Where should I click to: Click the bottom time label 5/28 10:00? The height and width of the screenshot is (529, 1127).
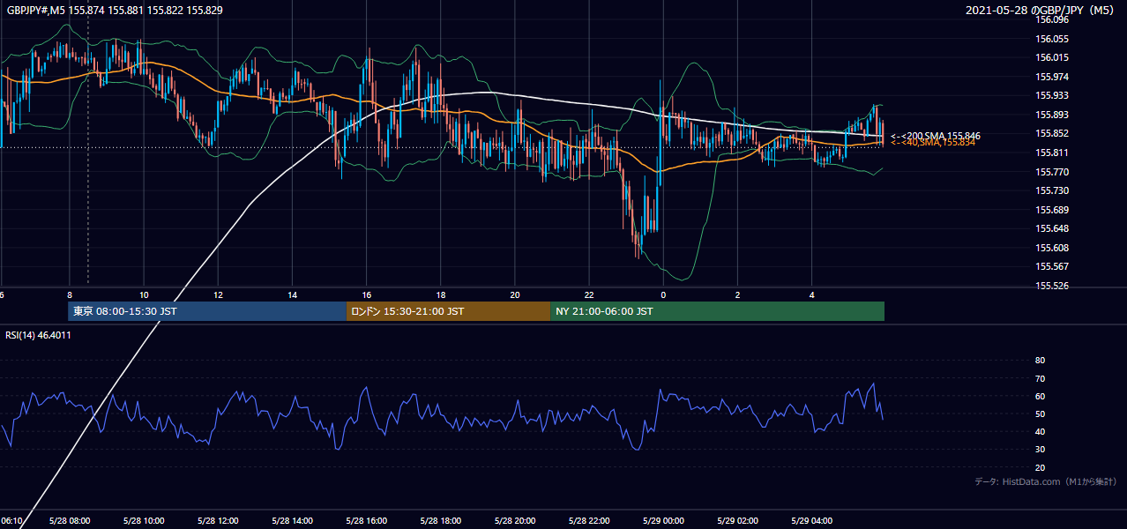[143, 521]
